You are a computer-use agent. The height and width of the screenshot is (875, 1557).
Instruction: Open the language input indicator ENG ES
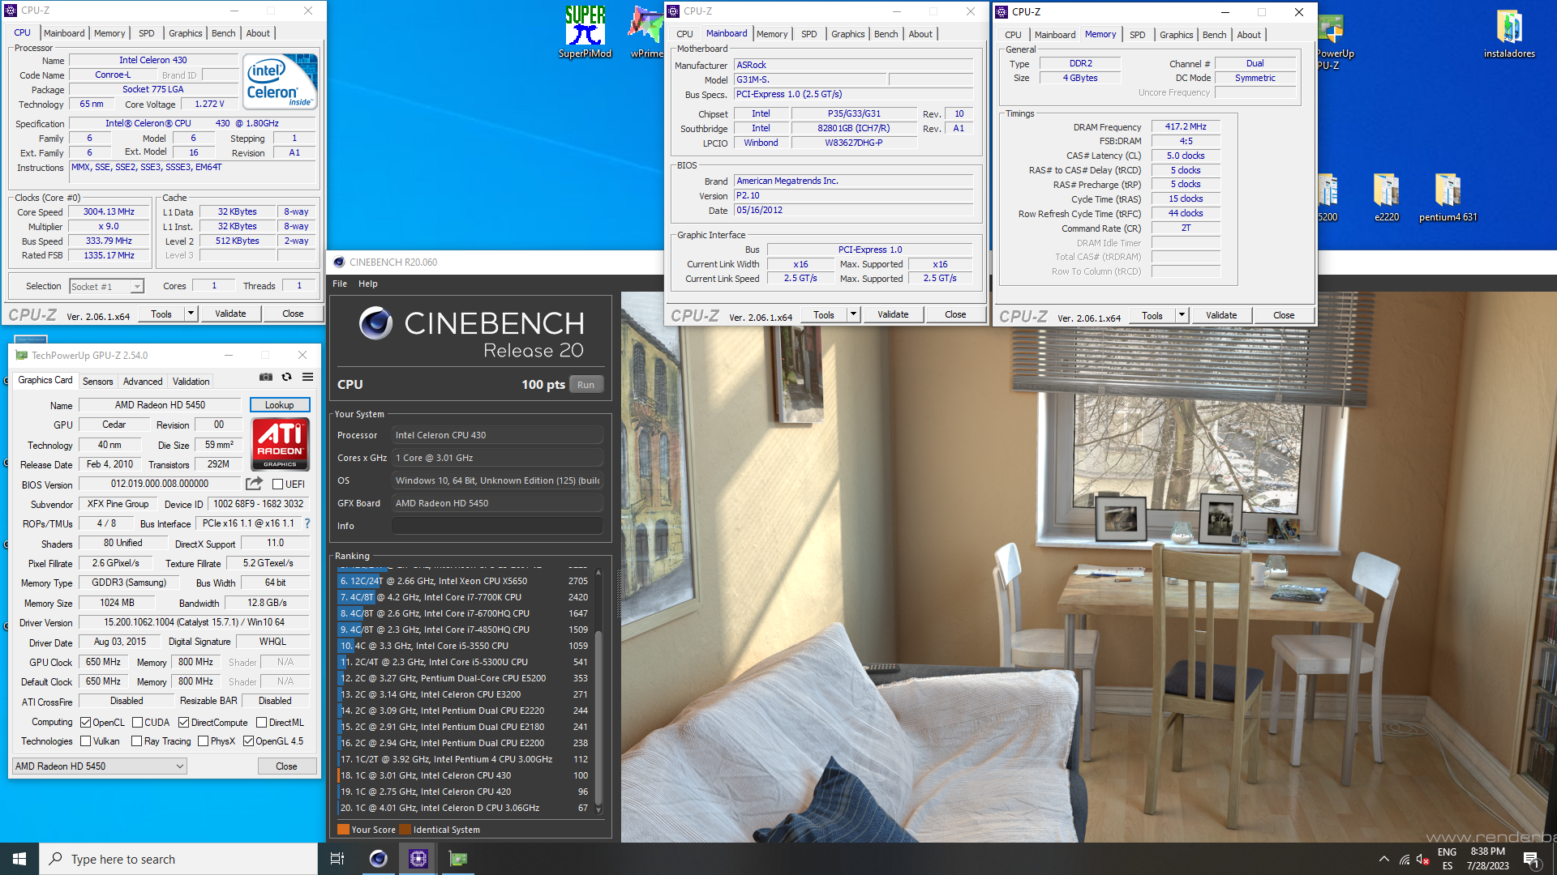click(x=1447, y=859)
